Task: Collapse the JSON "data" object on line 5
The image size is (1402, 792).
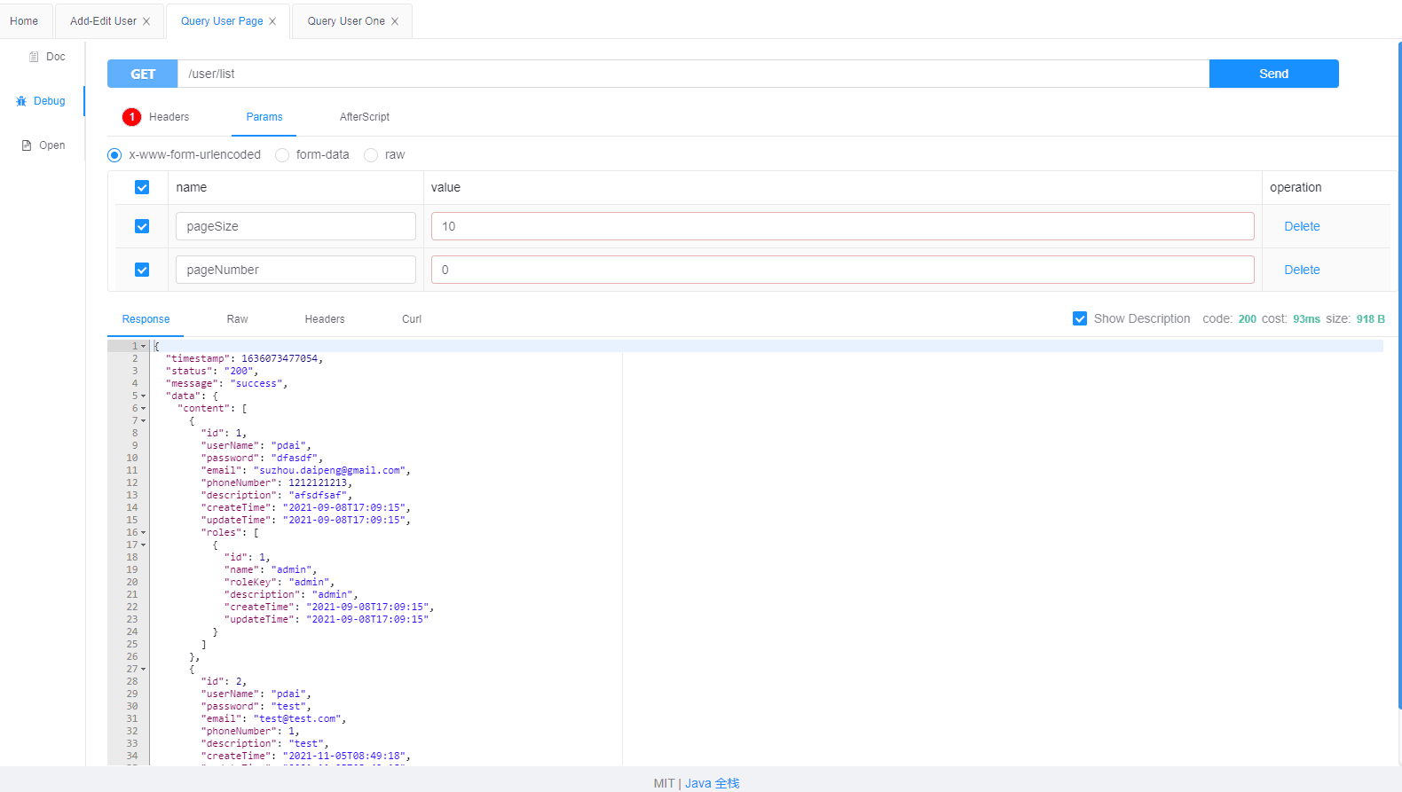Action: (x=144, y=396)
